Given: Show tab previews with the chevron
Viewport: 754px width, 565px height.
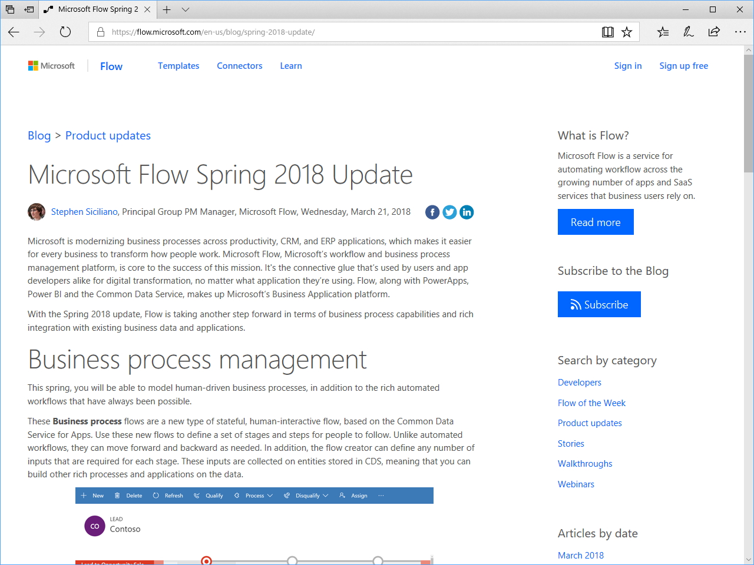Looking at the screenshot, I should tap(186, 9).
